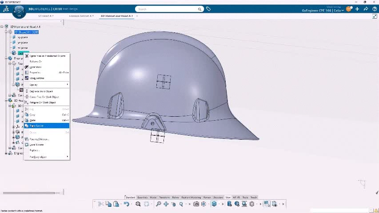Select the Pan arrows tool

[166, 204]
